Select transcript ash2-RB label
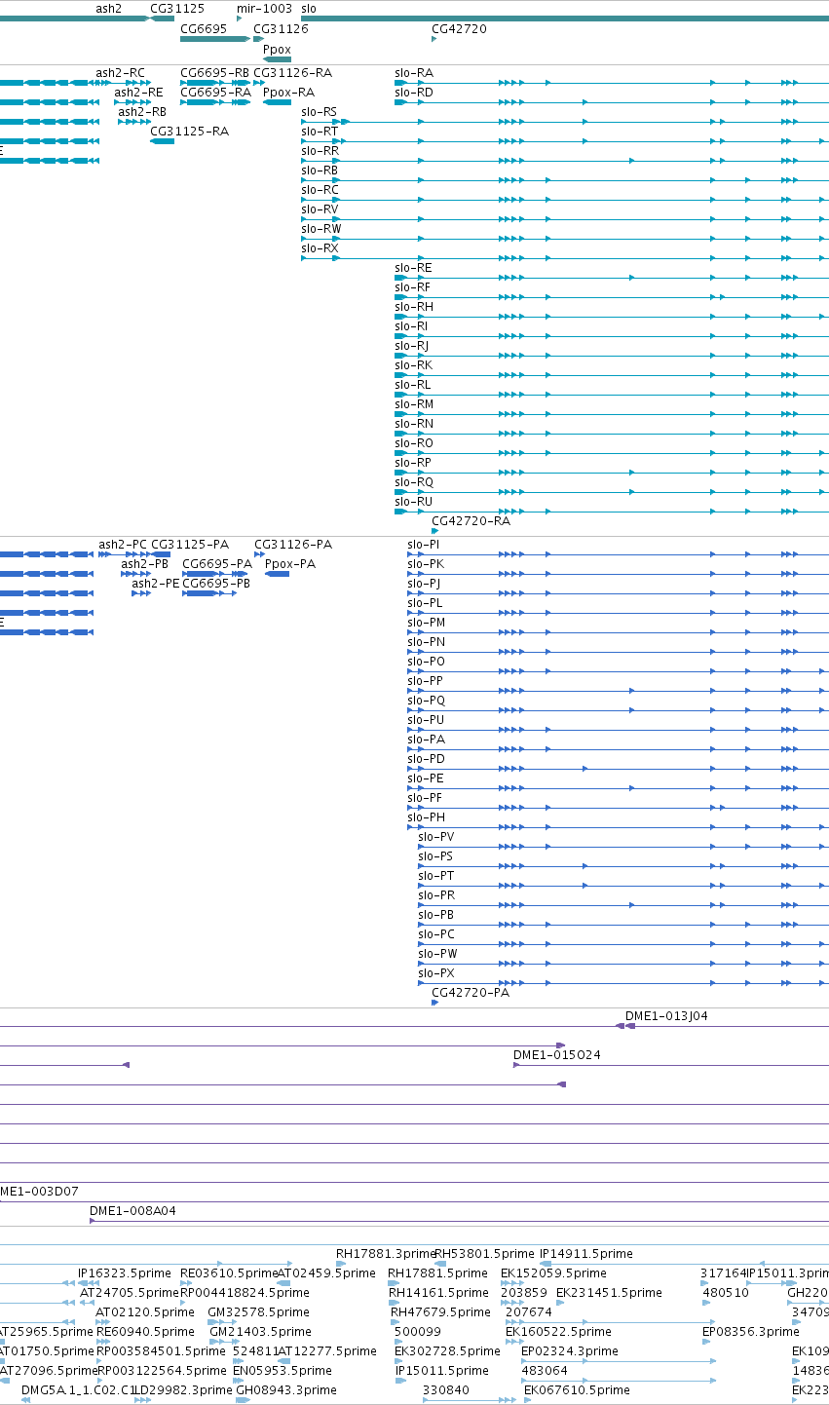Viewport: 829px width, 1405px height. click(x=142, y=112)
